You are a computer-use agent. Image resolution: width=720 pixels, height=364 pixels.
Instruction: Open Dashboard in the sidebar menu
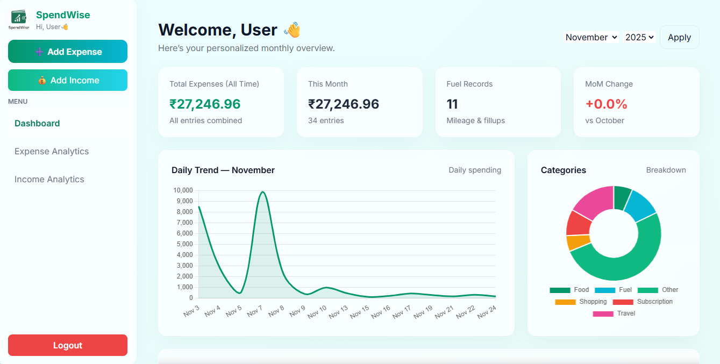pos(37,123)
